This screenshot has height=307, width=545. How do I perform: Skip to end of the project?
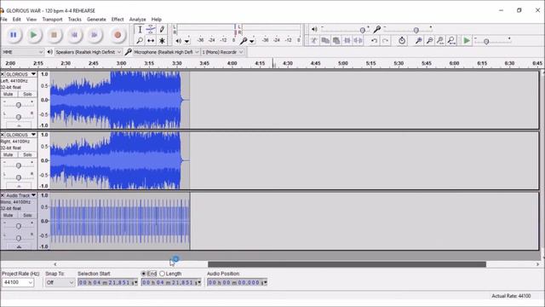(95, 35)
